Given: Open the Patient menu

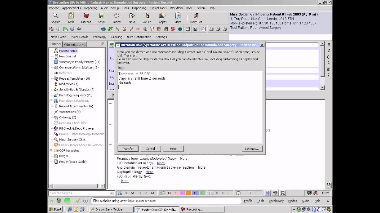Looking at the screenshot, I should point(54,8).
